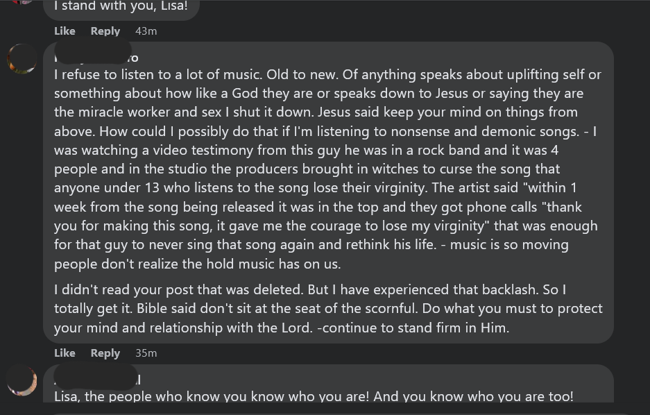The height and width of the screenshot is (415, 650).
Task: Reply to the comment posted 35m ago
Action: pyautogui.click(x=105, y=353)
